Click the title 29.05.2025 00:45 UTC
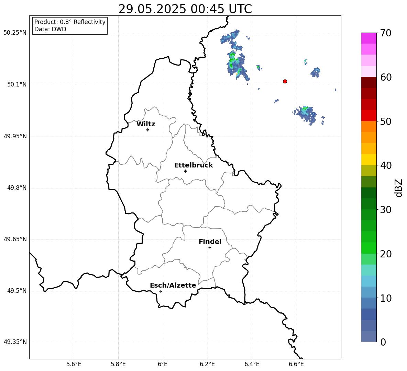Screen dimensions: 407x371 pyautogui.click(x=185, y=9)
